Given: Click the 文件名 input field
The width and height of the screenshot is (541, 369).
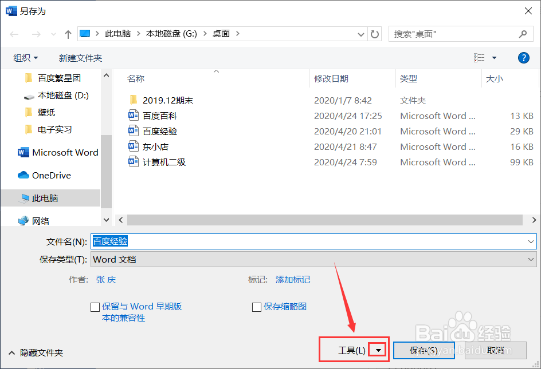Looking at the screenshot, I should pos(313,241).
